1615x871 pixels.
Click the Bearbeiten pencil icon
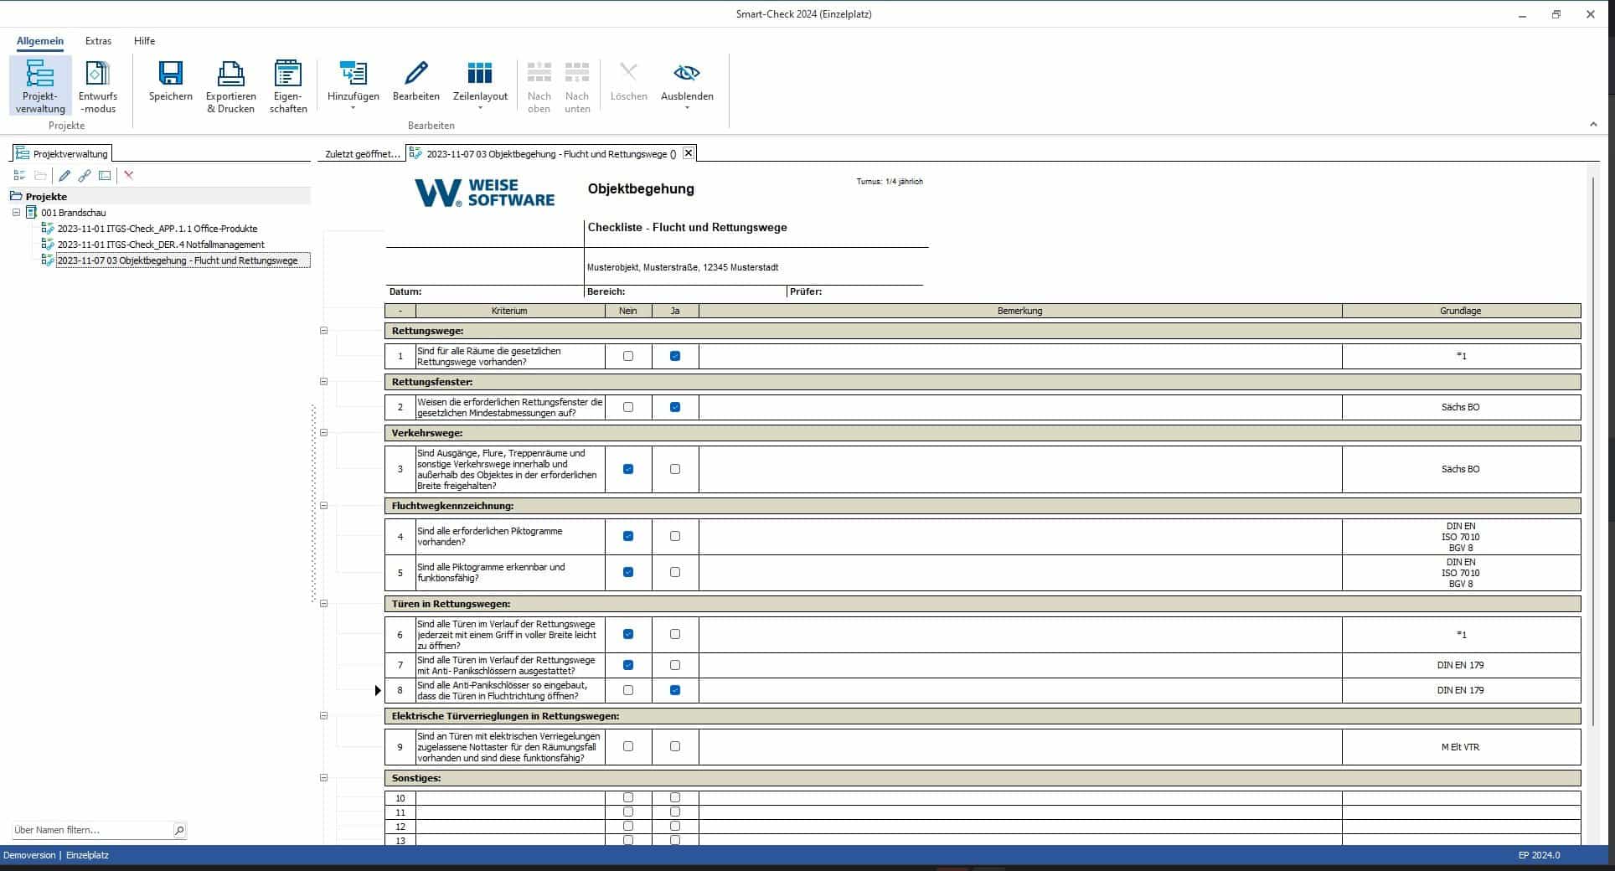click(x=415, y=75)
